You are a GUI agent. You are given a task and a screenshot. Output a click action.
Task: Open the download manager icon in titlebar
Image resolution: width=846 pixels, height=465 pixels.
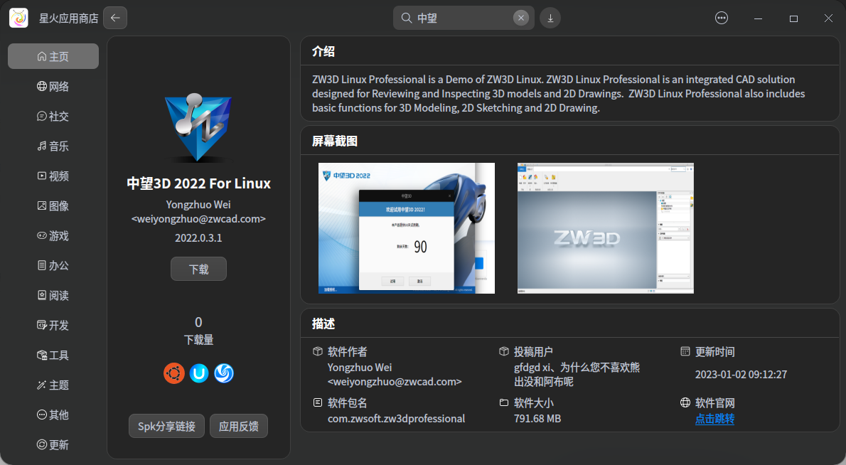[550, 18]
